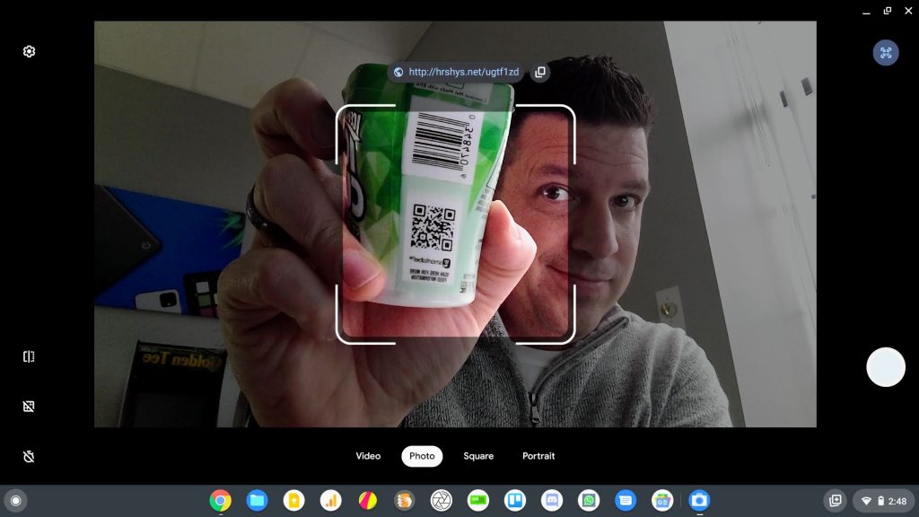Image resolution: width=919 pixels, height=517 pixels.
Task: Open the ChromeOS launcher
Action: click(x=15, y=501)
